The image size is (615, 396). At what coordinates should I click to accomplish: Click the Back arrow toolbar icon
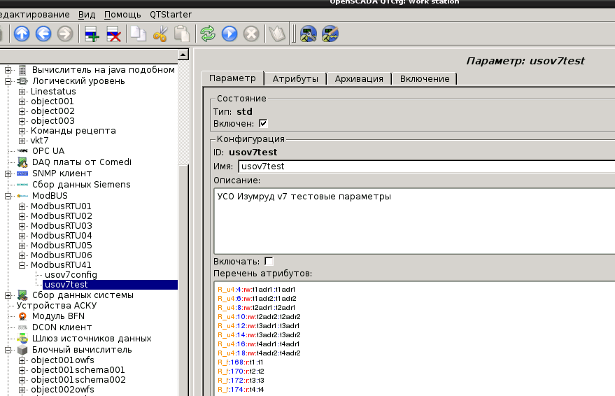pos(43,34)
